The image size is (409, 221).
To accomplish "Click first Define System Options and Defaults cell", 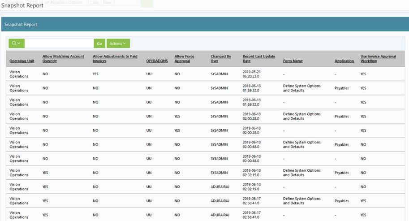I will [x=301, y=88].
